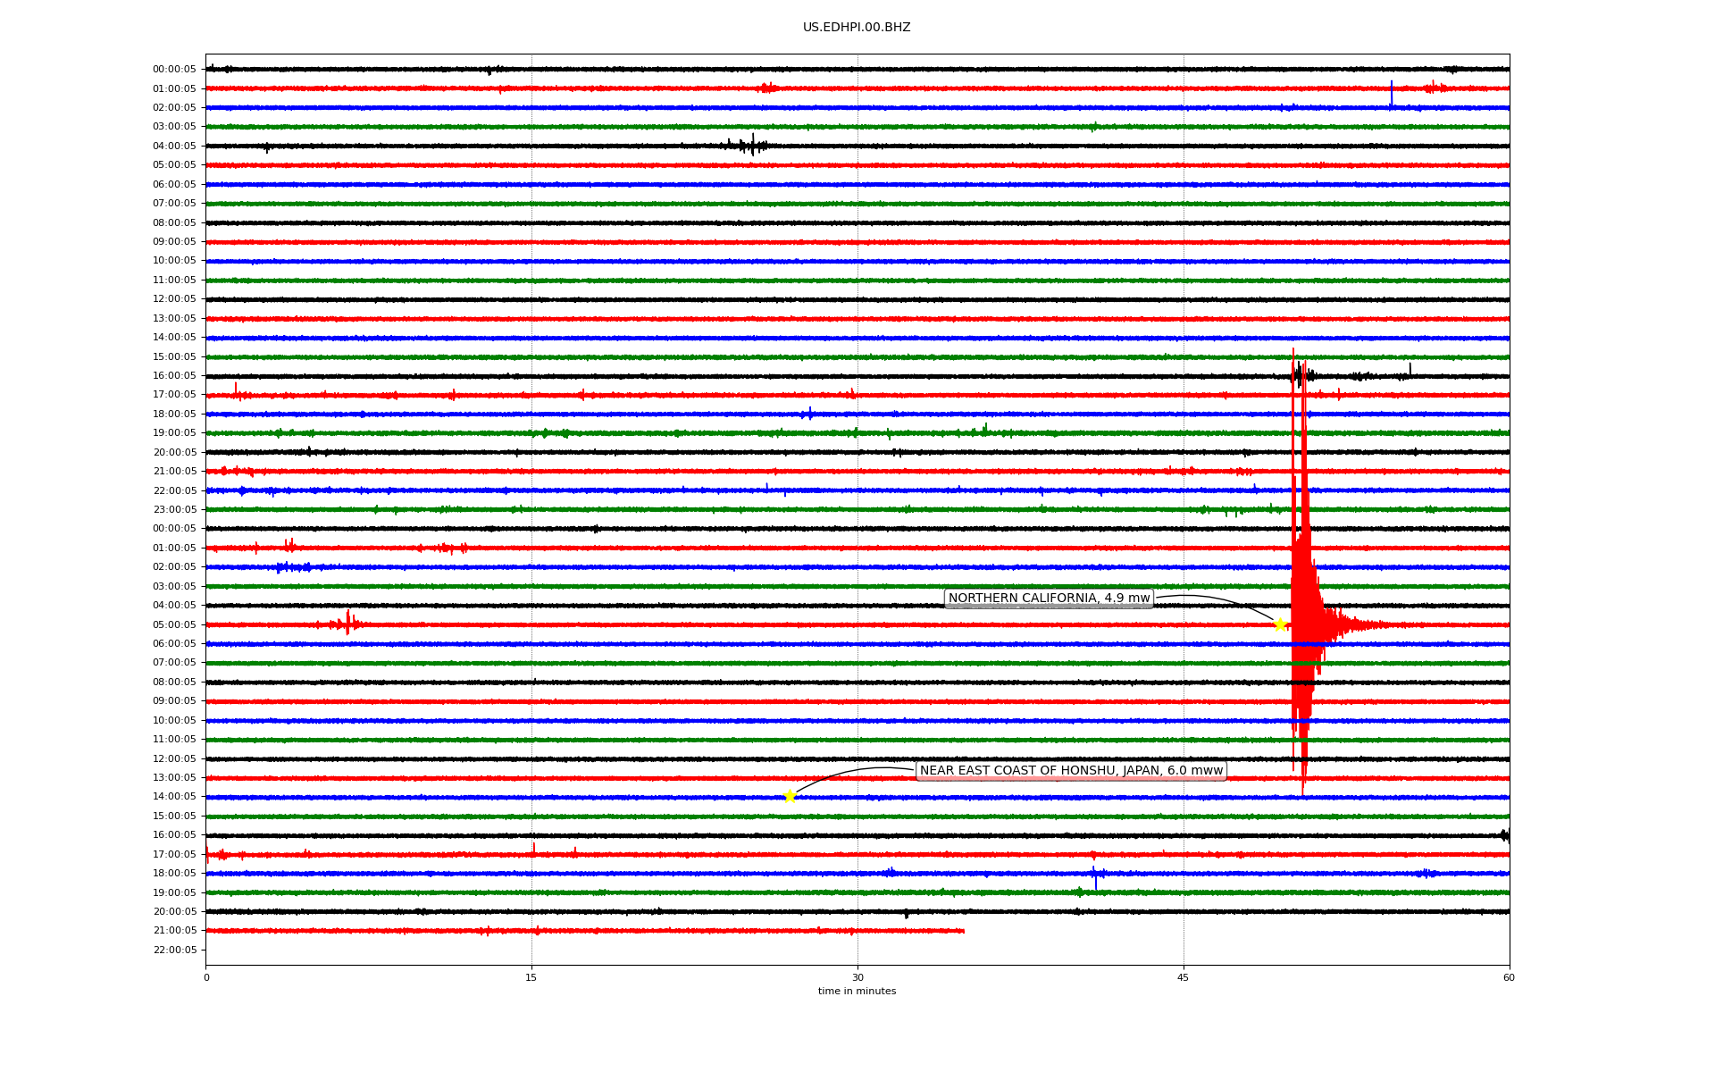Click the first 00:00:05 time label at top
The height and width of the screenshot is (1072, 1715).
174,70
